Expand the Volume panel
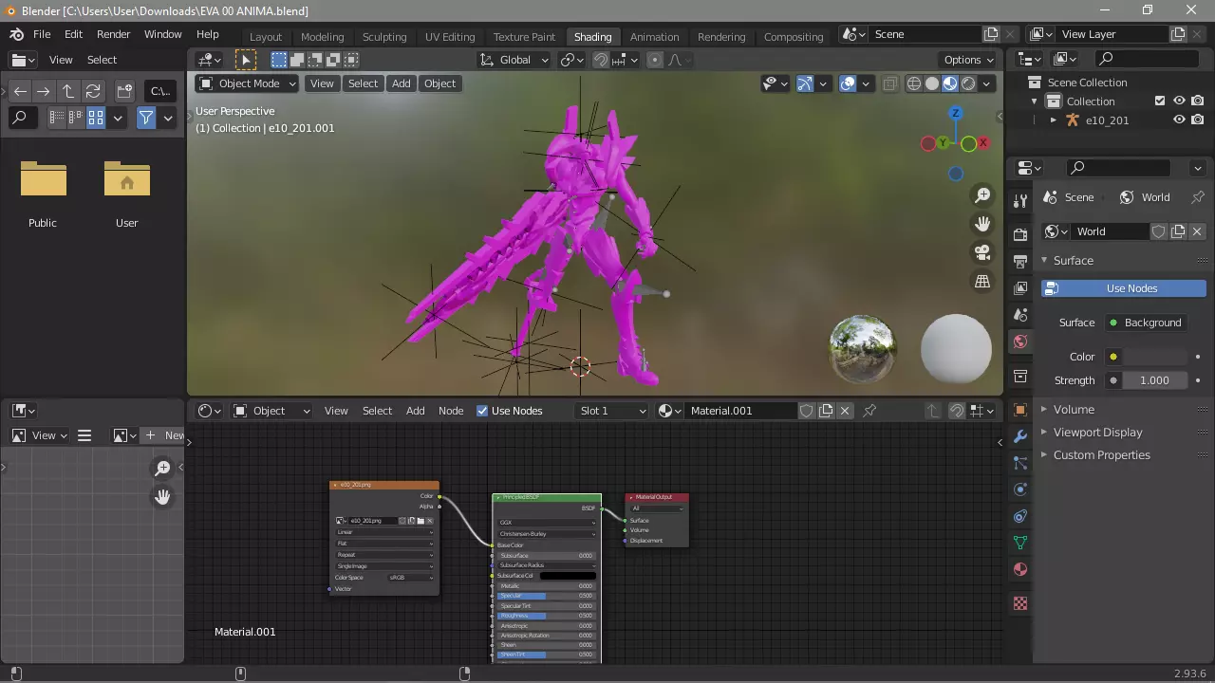The width and height of the screenshot is (1215, 683). pos(1073,410)
